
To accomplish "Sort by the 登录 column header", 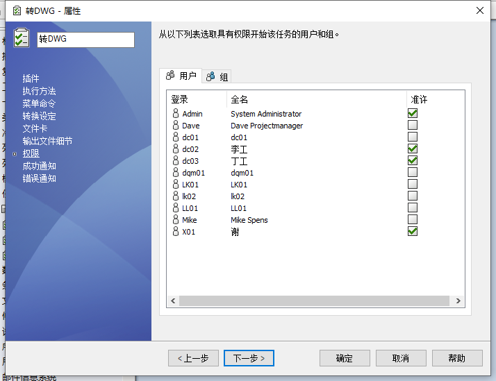I will click(x=197, y=99).
